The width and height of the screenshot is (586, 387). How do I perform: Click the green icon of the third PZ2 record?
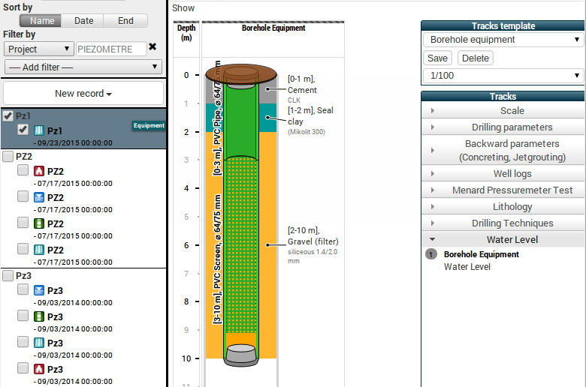[40, 223]
